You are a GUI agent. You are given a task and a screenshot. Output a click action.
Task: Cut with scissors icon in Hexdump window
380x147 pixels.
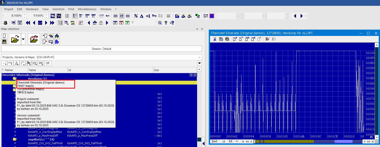point(215,39)
